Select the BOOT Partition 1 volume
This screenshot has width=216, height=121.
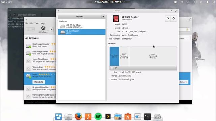point(124,56)
